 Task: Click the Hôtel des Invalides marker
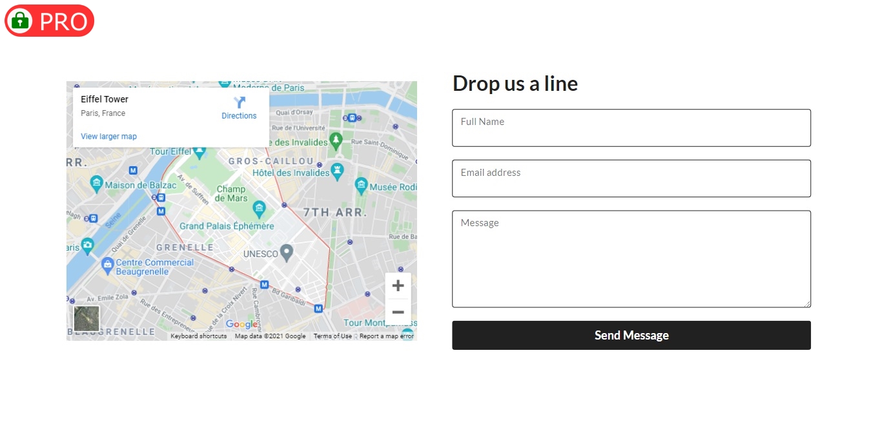[337, 171]
